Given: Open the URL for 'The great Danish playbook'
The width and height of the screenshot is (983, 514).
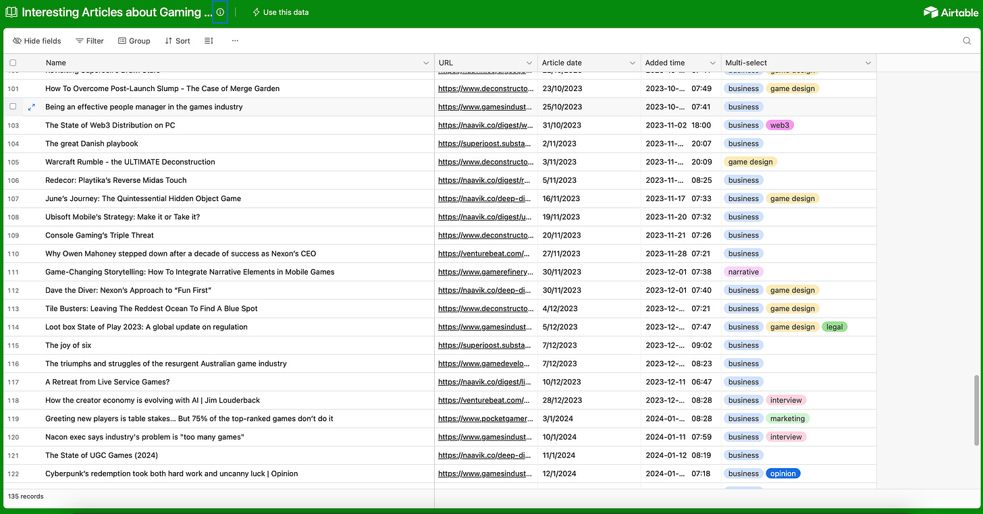Looking at the screenshot, I should (485, 144).
